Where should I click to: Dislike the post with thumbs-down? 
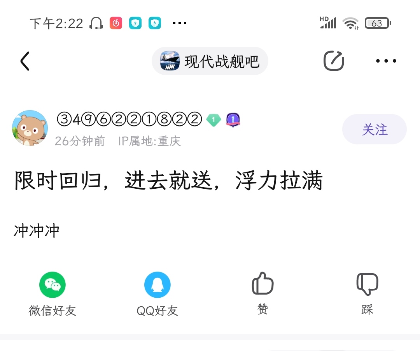point(367,284)
